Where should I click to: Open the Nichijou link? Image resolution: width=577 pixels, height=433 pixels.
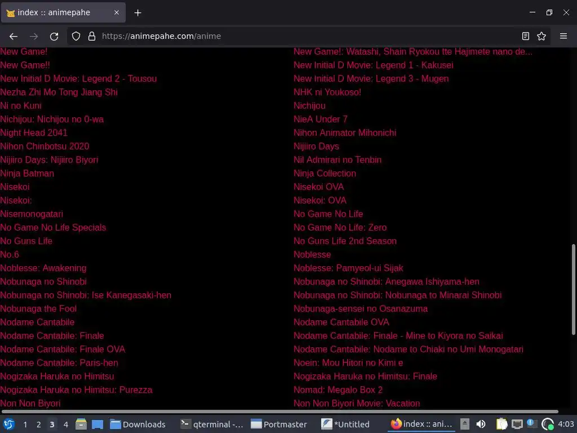click(309, 105)
